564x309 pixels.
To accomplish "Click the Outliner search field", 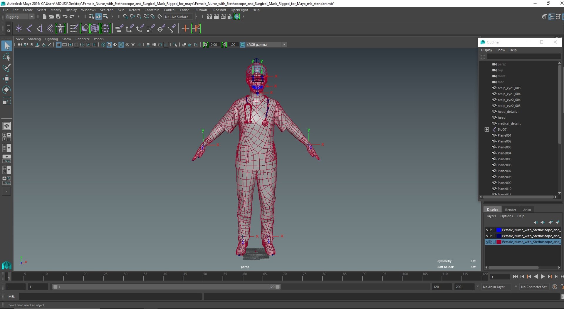I will pyautogui.click(x=523, y=57).
